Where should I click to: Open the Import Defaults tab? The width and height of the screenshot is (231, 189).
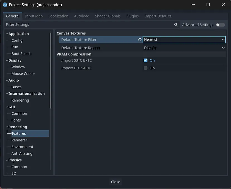point(158,16)
